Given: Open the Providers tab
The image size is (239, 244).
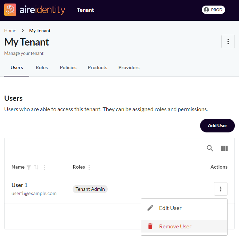Looking at the screenshot, I should click(129, 67).
